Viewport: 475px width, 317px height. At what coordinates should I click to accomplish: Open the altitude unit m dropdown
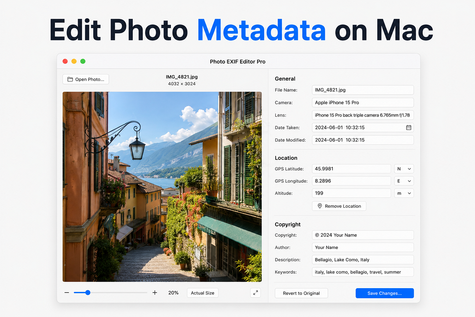pos(404,193)
